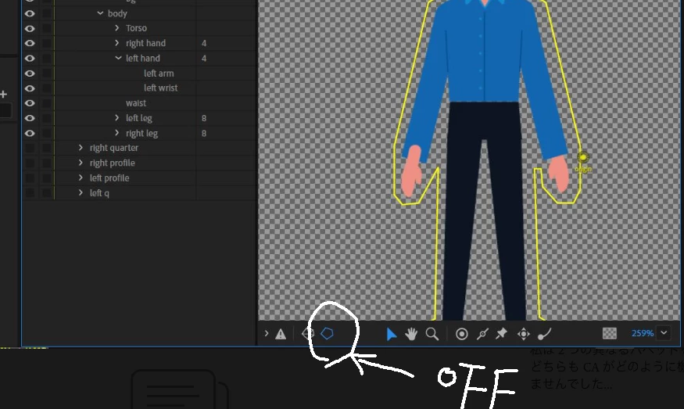Expand the left leg group
Image resolution: width=684 pixels, height=409 pixels.
(x=117, y=118)
